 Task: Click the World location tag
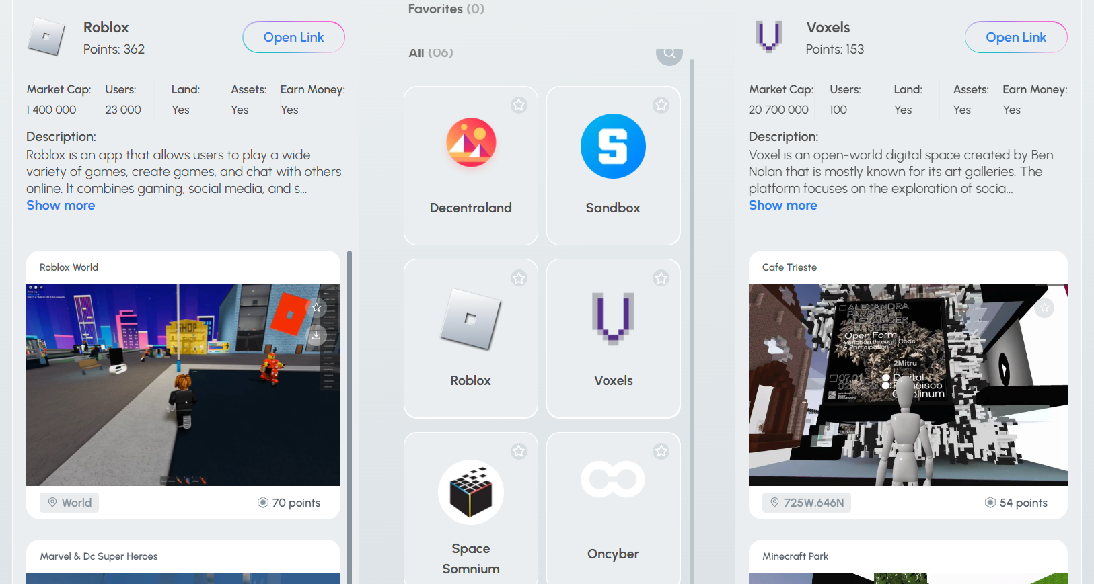[69, 503]
